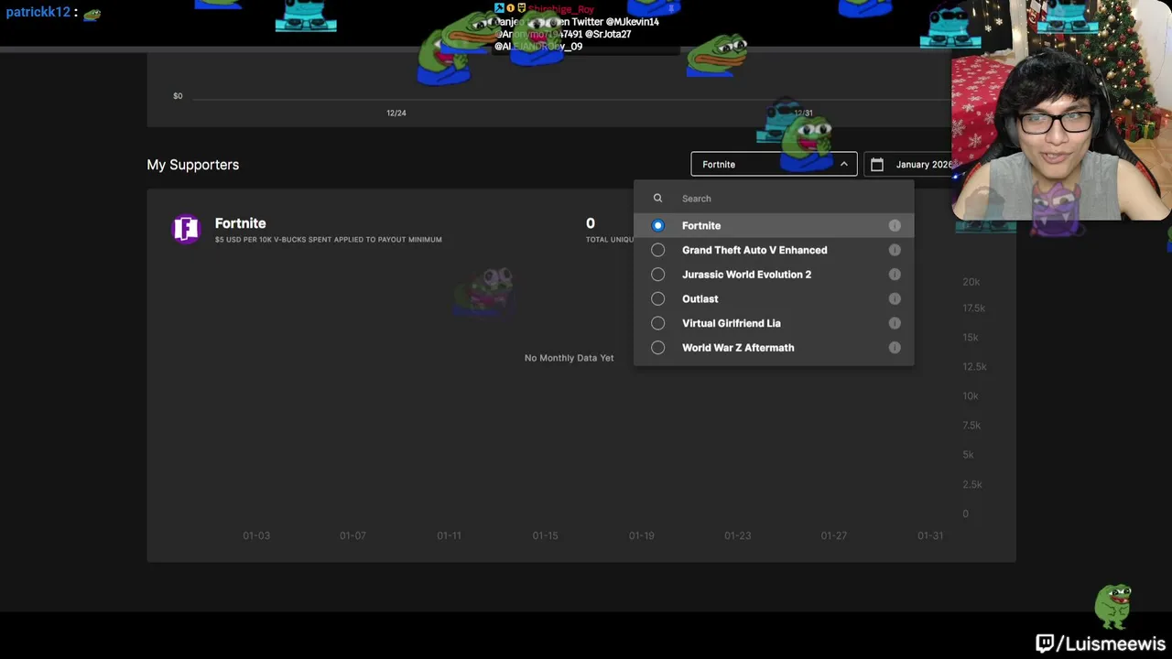Click the Fortnite heading in supporters card
Image resolution: width=1172 pixels, height=659 pixels.
tap(240, 223)
